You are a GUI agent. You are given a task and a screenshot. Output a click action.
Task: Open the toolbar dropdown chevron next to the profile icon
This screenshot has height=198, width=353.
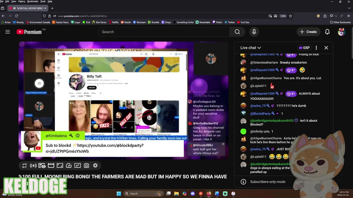(336, 16)
